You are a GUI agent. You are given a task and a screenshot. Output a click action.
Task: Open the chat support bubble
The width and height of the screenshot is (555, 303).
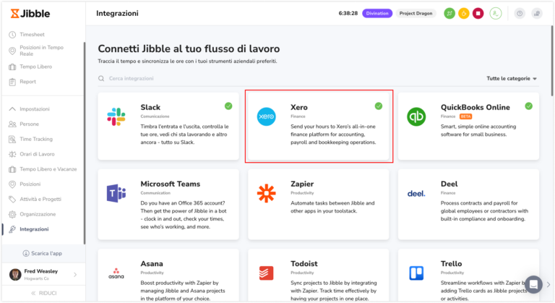(x=534, y=284)
